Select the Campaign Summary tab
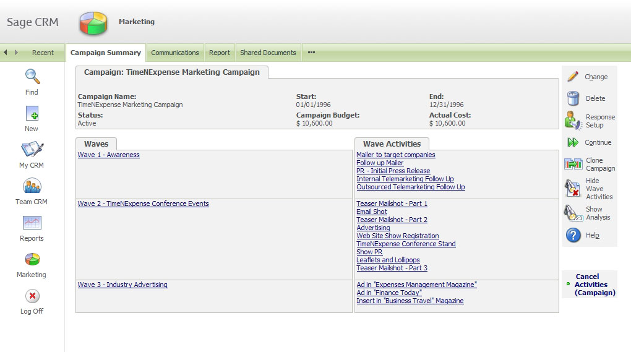This screenshot has height=352, width=631. point(106,53)
